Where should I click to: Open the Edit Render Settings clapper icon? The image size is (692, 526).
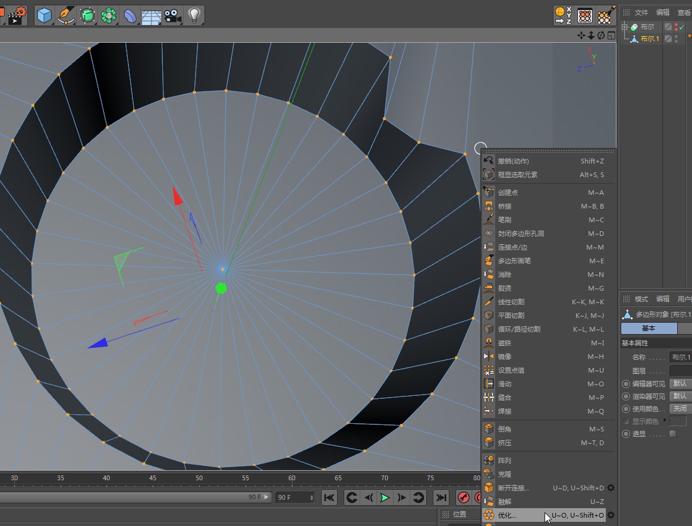(17, 15)
